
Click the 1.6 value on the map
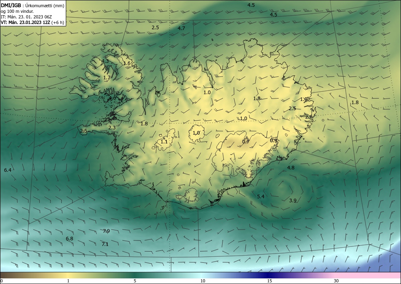[127, 63]
